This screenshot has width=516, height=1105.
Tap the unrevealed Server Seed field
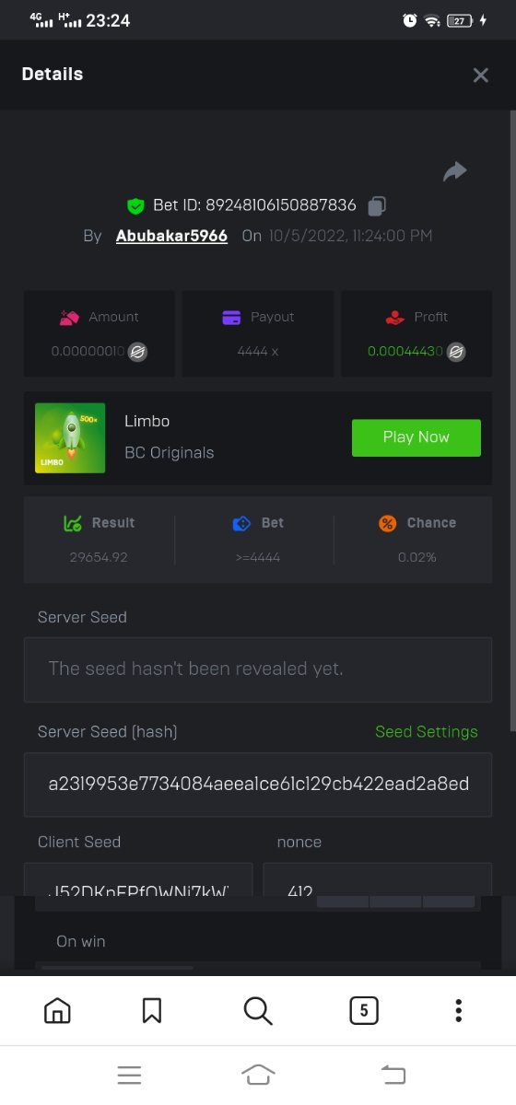coord(258,669)
